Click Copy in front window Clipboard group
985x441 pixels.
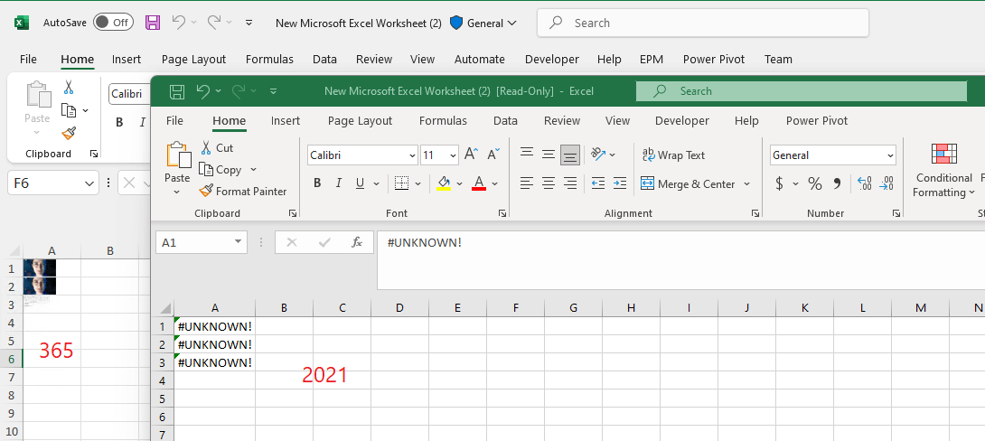(220, 170)
